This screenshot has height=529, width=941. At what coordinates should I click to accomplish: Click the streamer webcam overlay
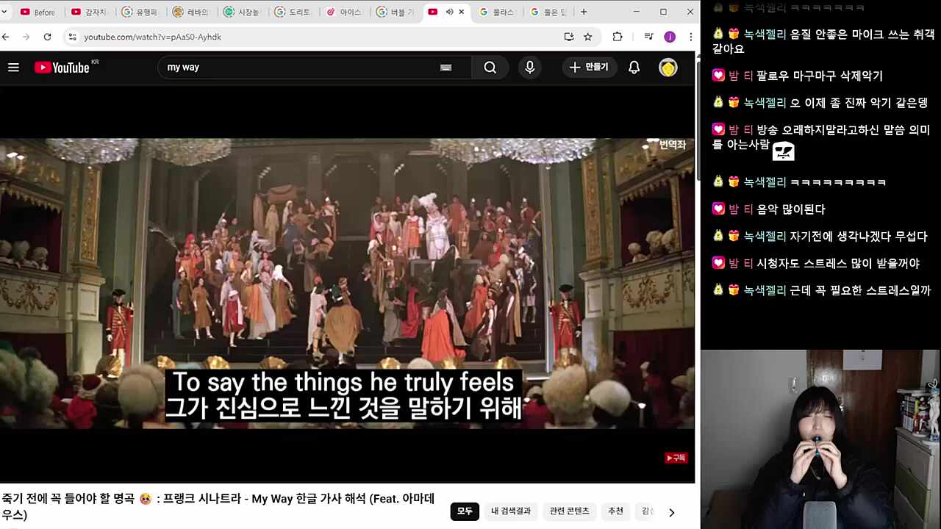click(820, 439)
